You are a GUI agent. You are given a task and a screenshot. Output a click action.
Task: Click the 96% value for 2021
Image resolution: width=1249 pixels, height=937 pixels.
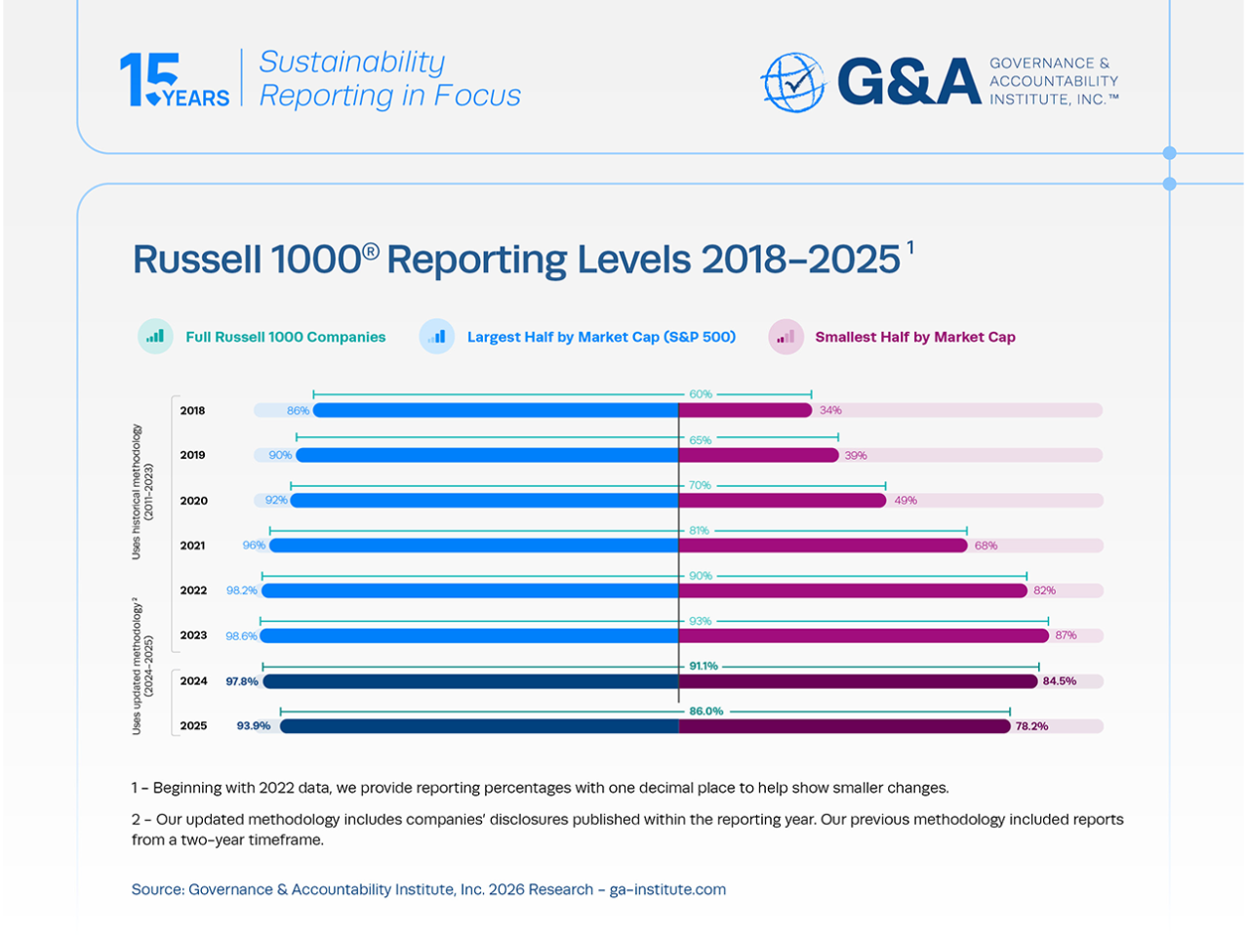click(254, 546)
